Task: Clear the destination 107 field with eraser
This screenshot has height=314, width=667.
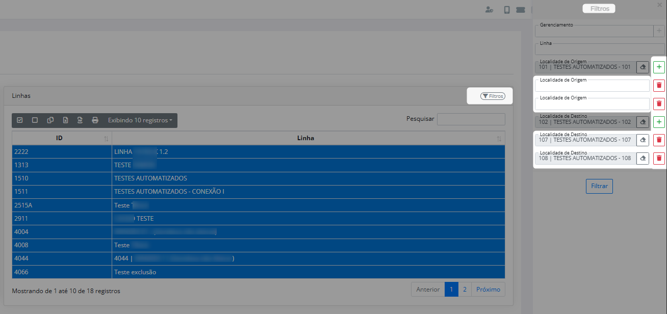Action: [643, 140]
